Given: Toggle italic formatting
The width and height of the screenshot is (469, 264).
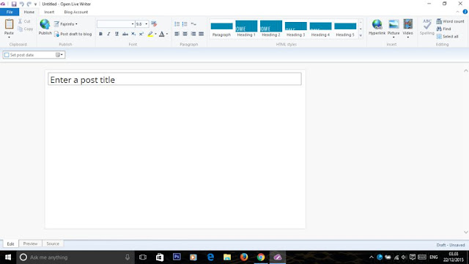Looking at the screenshot, I should pos(109,34).
